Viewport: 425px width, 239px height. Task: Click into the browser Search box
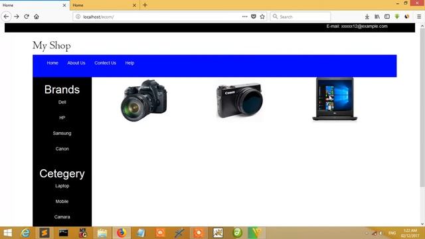(300, 17)
